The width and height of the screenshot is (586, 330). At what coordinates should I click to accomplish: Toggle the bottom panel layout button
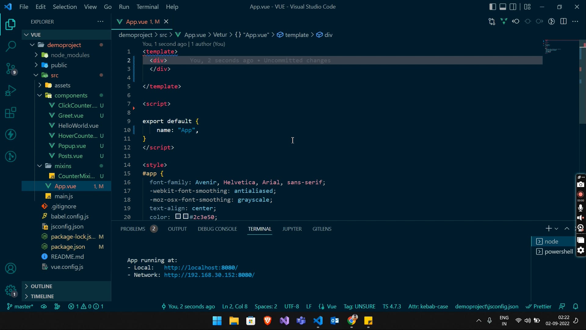(503, 7)
